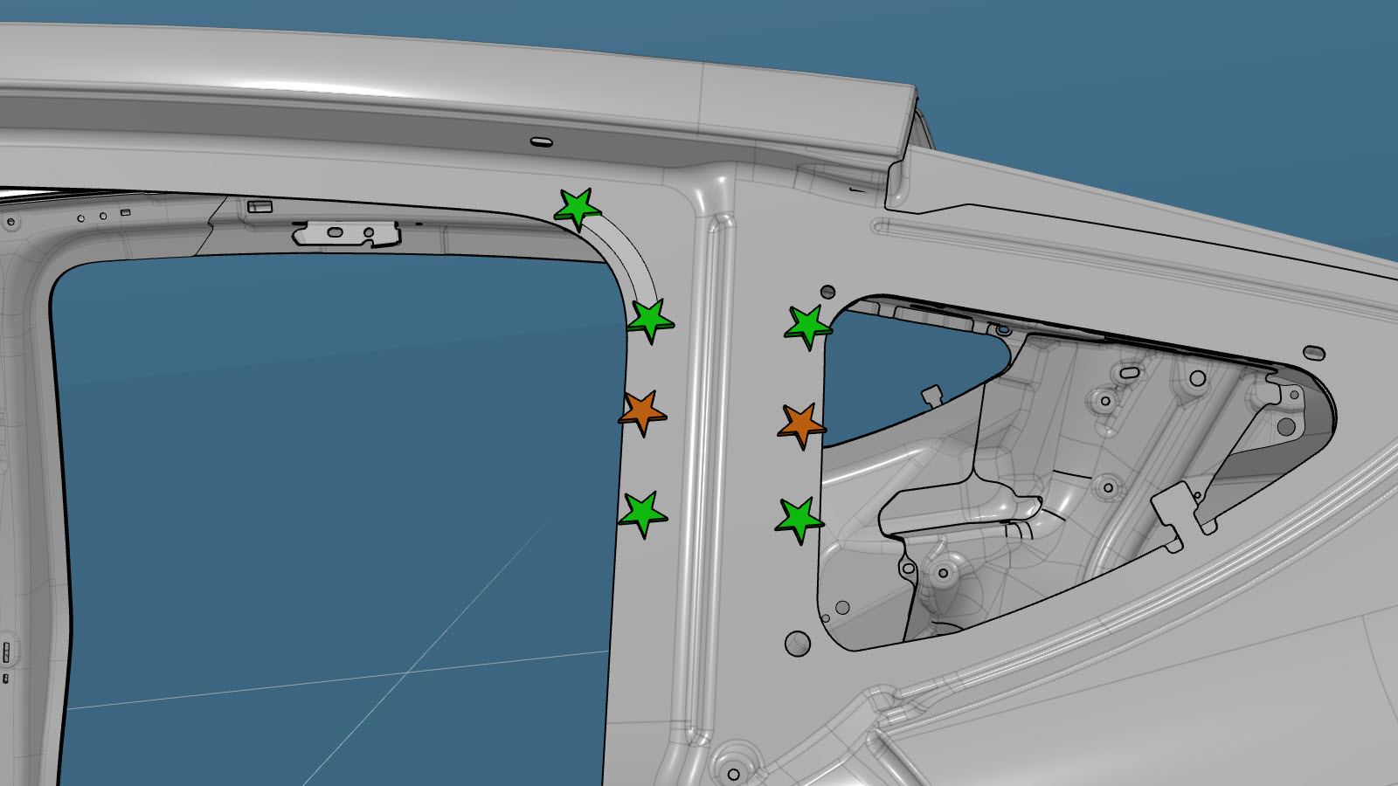Select the latch bracket on upper door frame

347,233
